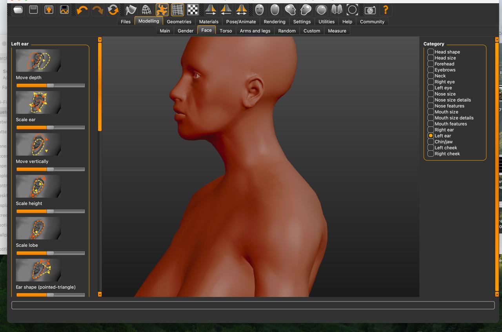502x332 pixels.
Task: Click the bottom status text field
Action: click(x=253, y=305)
